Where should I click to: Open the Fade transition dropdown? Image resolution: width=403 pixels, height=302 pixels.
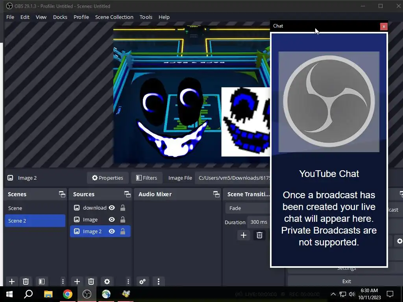(248, 208)
